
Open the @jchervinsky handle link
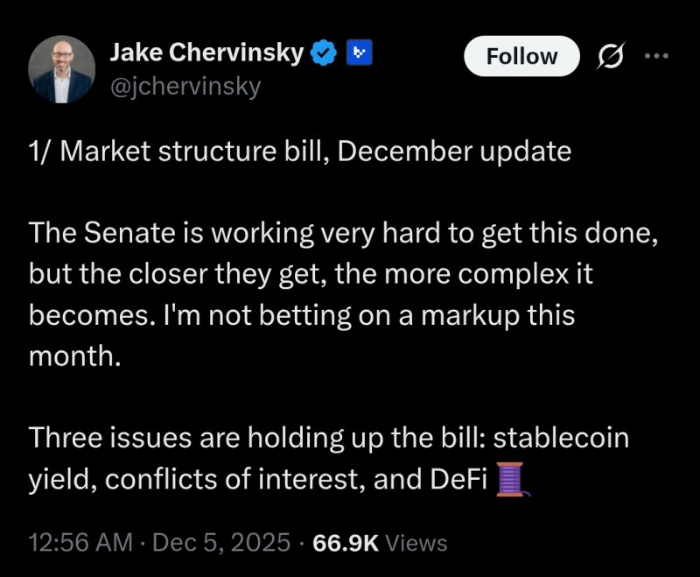pyautogui.click(x=185, y=87)
